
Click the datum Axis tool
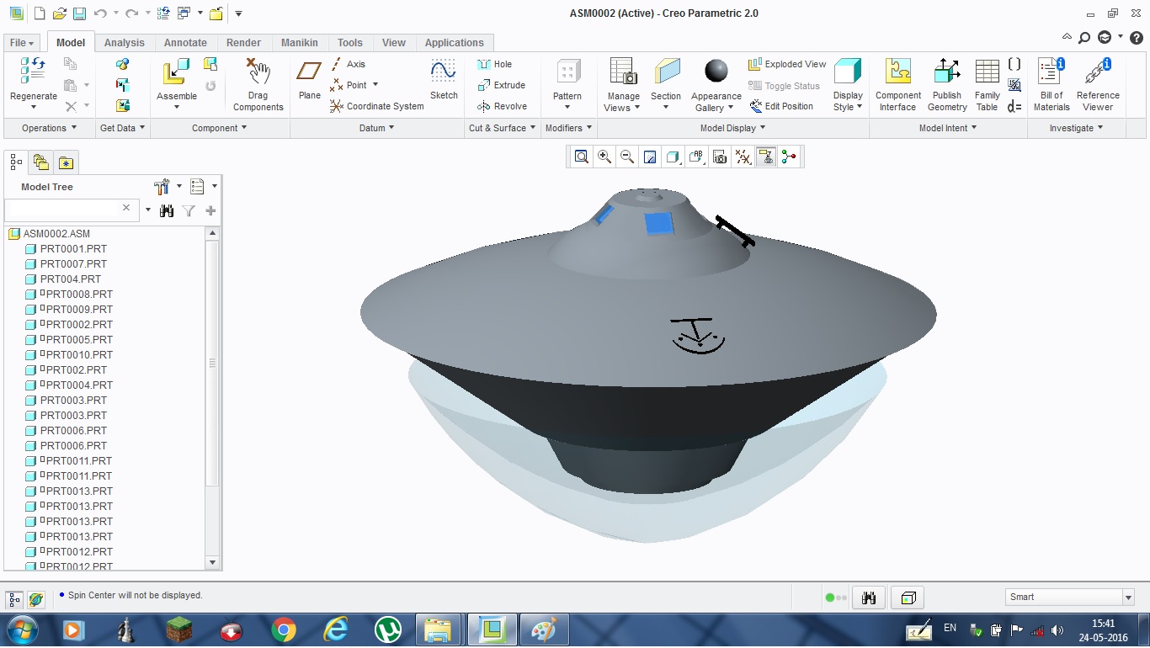348,64
